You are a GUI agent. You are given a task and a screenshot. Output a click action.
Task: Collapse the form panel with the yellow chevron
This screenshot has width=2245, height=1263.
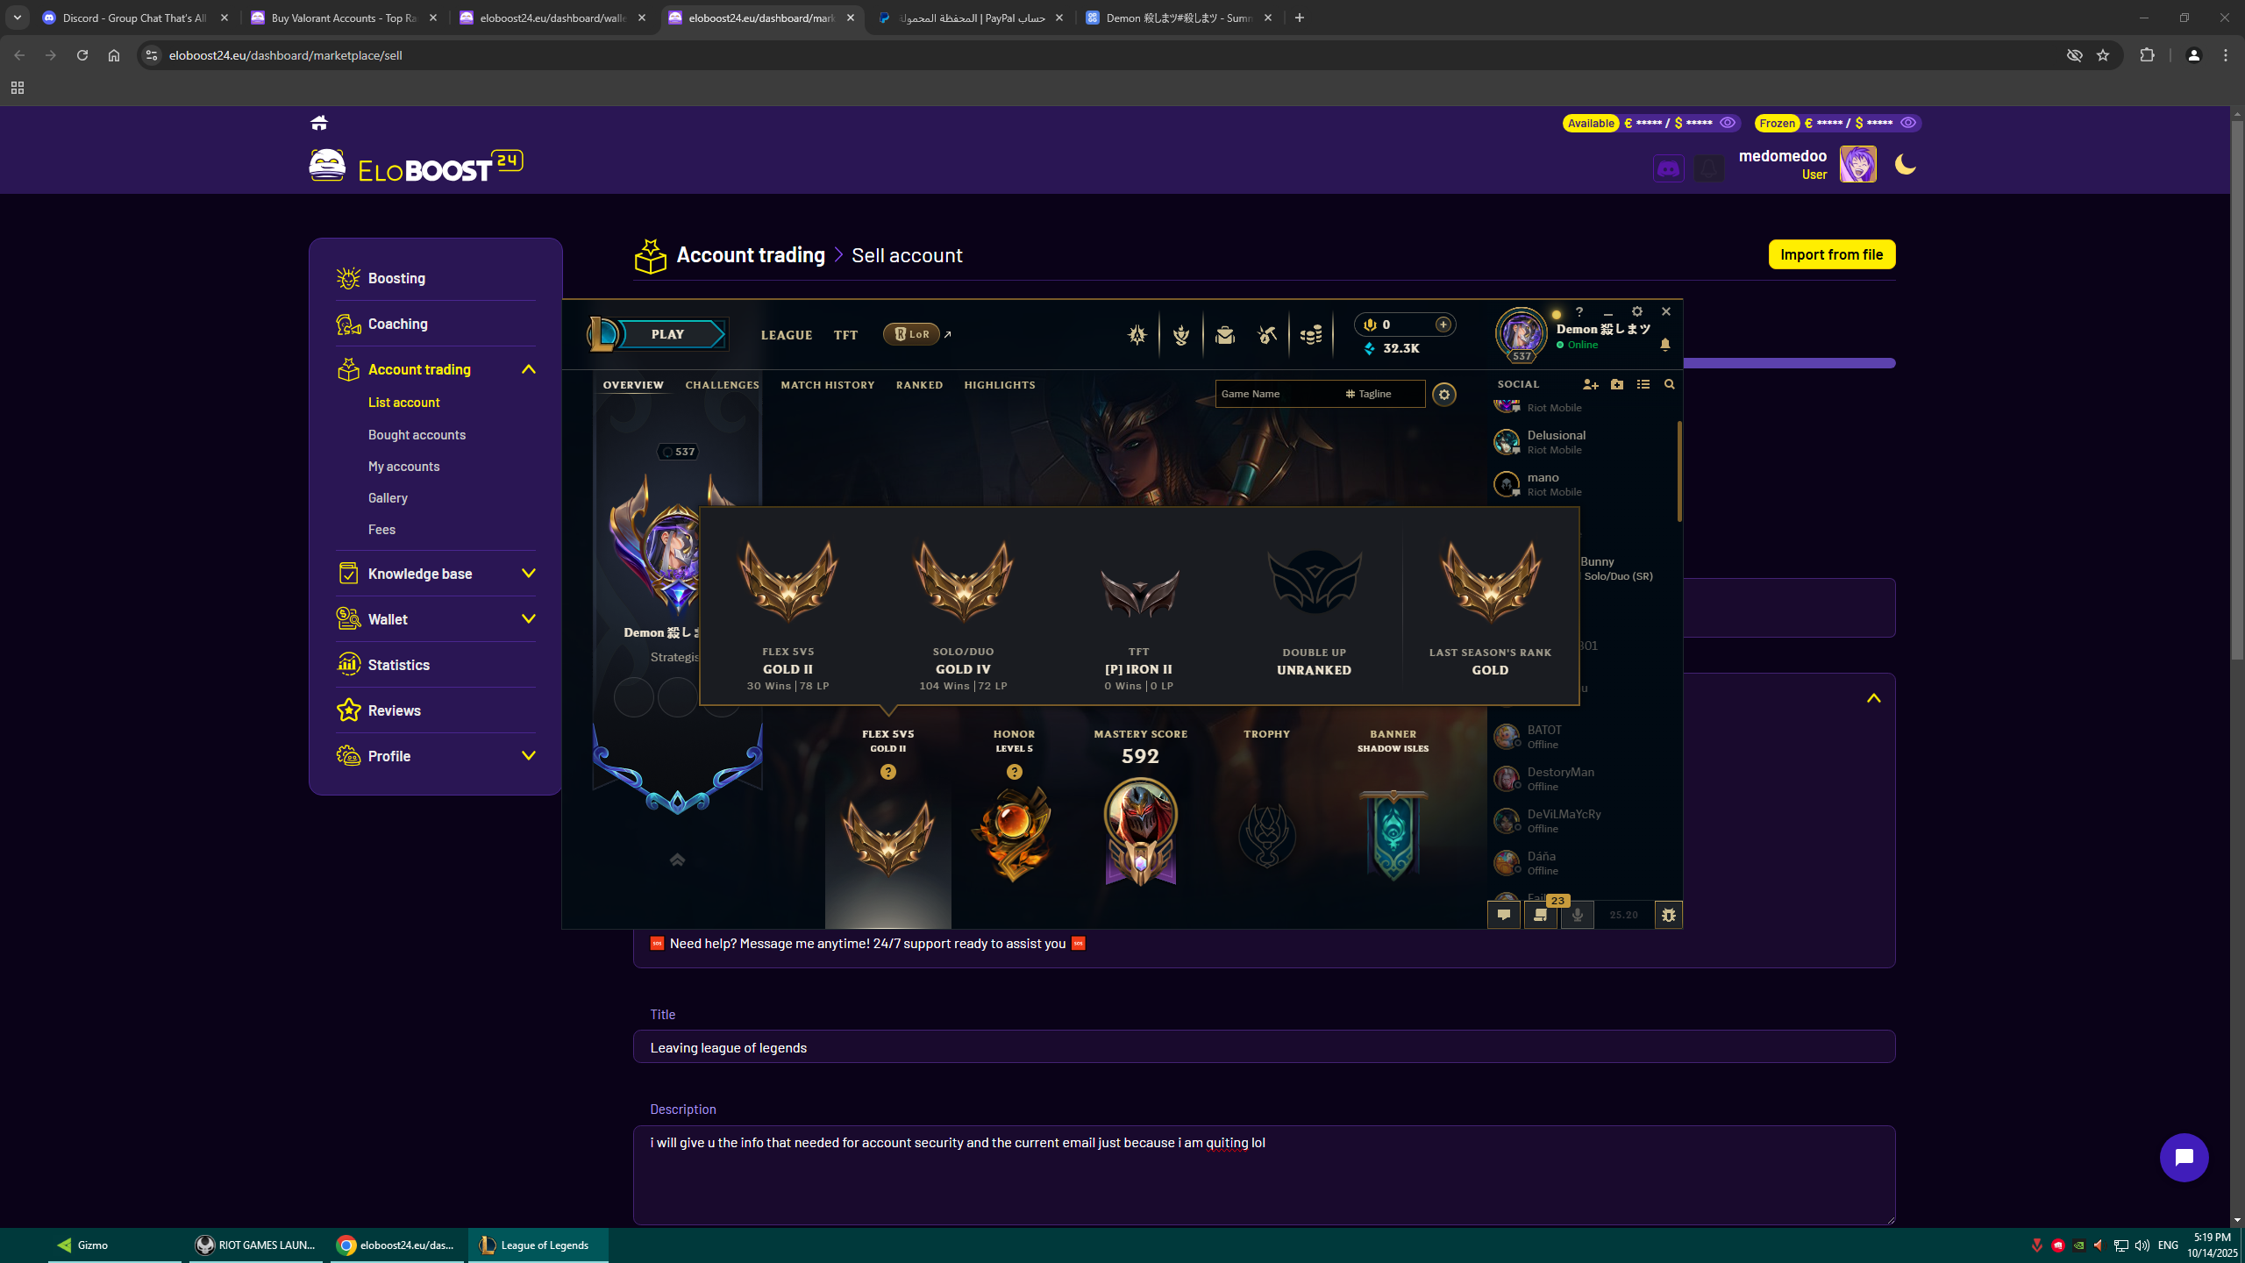click(1874, 698)
